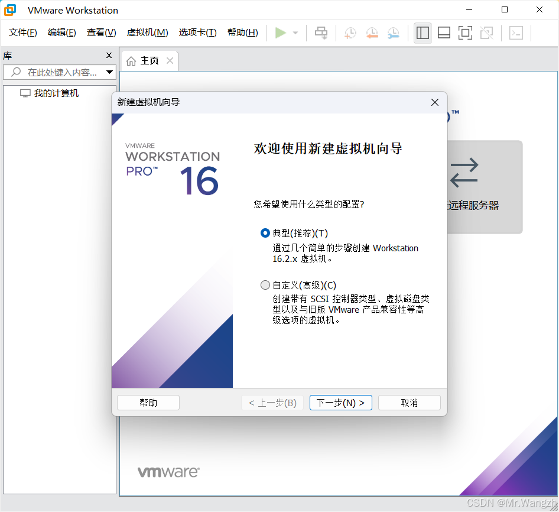Open the 虚拟机(M) menu
559x512 pixels.
[x=147, y=33]
